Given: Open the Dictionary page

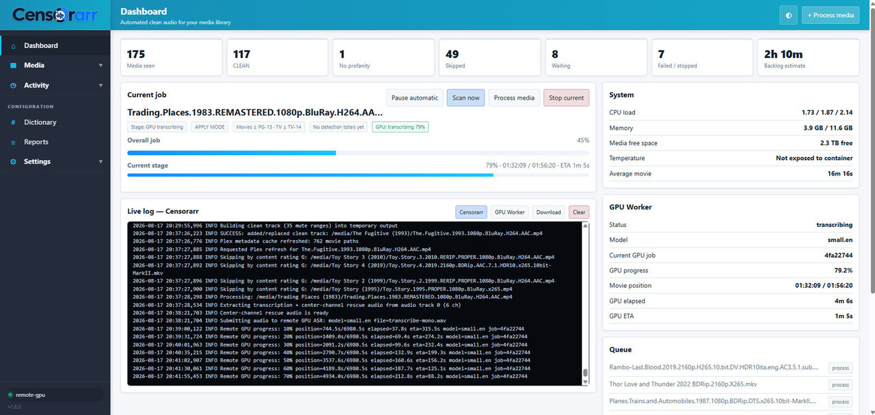Looking at the screenshot, I should click(x=55, y=122).
